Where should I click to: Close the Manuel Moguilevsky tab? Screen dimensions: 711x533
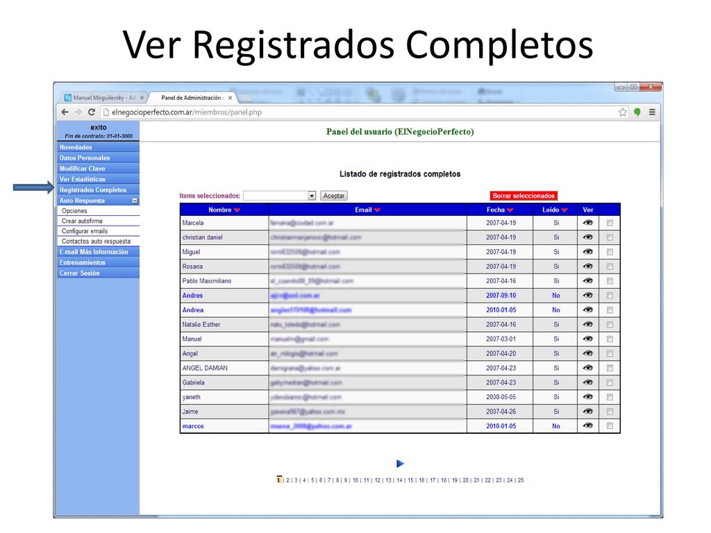tap(142, 98)
